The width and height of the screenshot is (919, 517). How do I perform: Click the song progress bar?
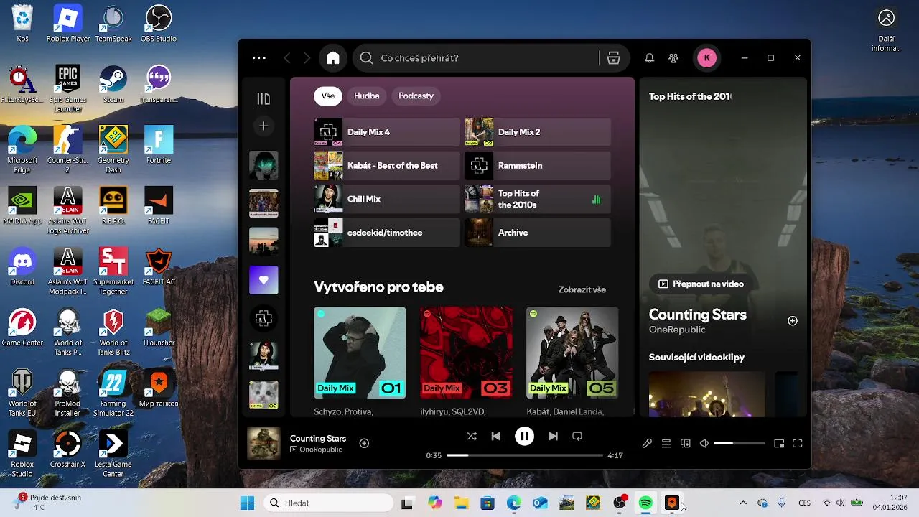[x=524, y=455]
